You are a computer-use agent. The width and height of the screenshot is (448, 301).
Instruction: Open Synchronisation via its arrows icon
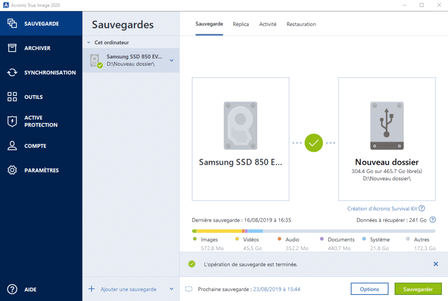click(12, 72)
